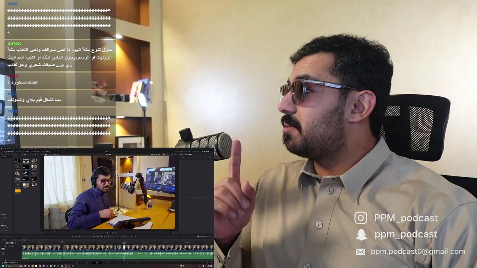Open the Color page tab
Image resolution: width=477 pixels, height=268 pixels.
[x=117, y=263]
